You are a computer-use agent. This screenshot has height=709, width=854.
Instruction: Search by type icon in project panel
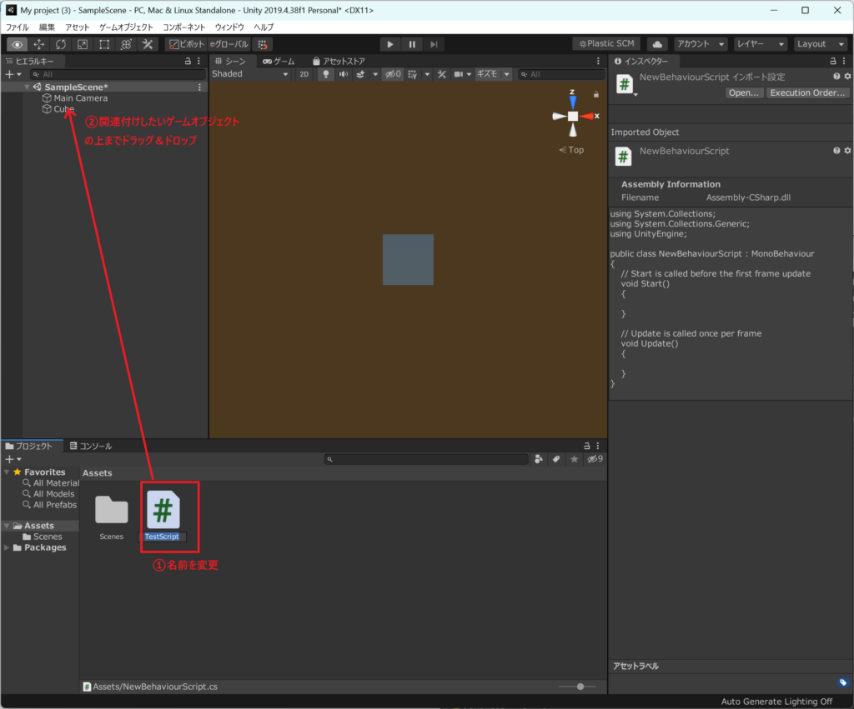(x=539, y=459)
